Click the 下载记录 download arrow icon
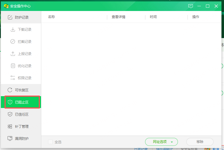The width and height of the screenshot is (224, 150). [x=13, y=30]
